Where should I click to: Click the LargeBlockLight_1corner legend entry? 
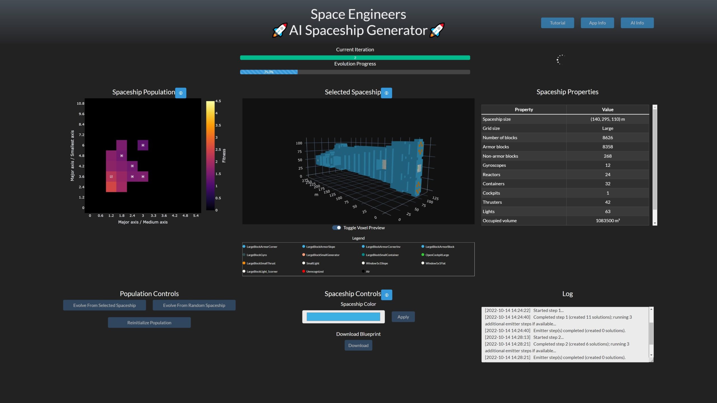tap(260, 271)
